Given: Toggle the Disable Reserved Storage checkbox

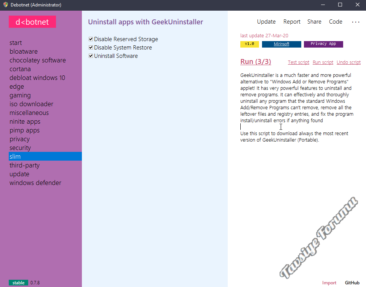Looking at the screenshot, I should 91,39.
